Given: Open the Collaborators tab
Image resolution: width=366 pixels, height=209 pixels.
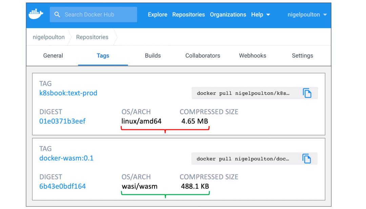Looking at the screenshot, I should pos(203,56).
